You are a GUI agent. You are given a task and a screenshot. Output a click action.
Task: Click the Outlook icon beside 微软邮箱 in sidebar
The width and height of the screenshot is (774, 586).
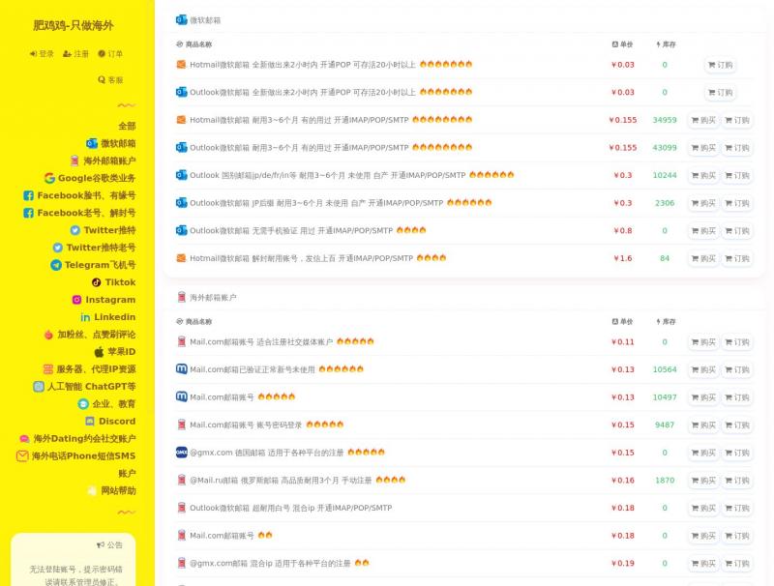click(x=92, y=143)
